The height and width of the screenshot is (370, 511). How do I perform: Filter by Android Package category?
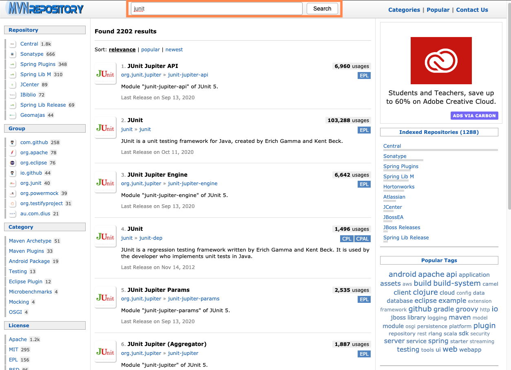coord(29,261)
